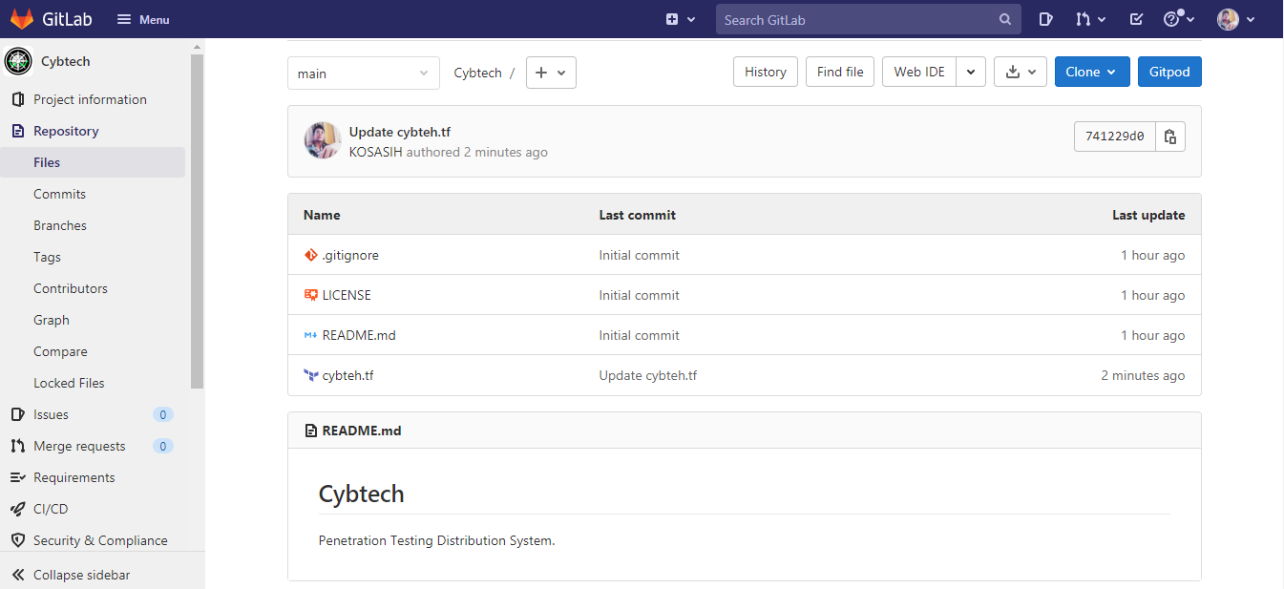Click the .gitignore git file icon
Viewport: 1284px width, 589px height.
point(310,255)
